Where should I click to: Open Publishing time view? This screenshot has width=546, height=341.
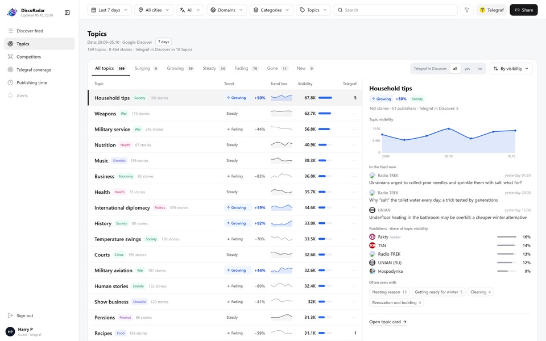(39, 82)
